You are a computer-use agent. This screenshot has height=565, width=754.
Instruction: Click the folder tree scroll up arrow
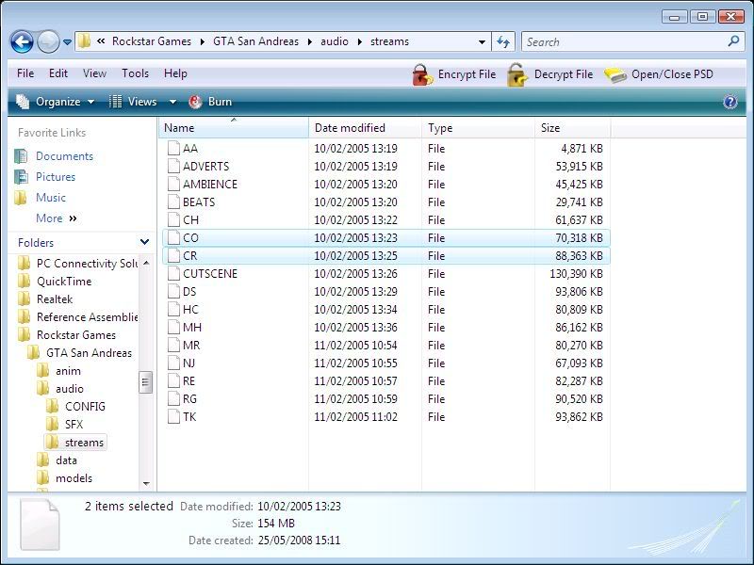pyautogui.click(x=146, y=263)
